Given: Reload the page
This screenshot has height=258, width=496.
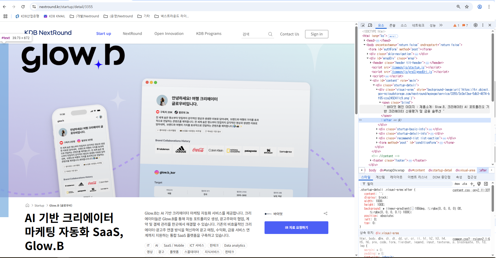Looking at the screenshot, I should click(x=23, y=7).
